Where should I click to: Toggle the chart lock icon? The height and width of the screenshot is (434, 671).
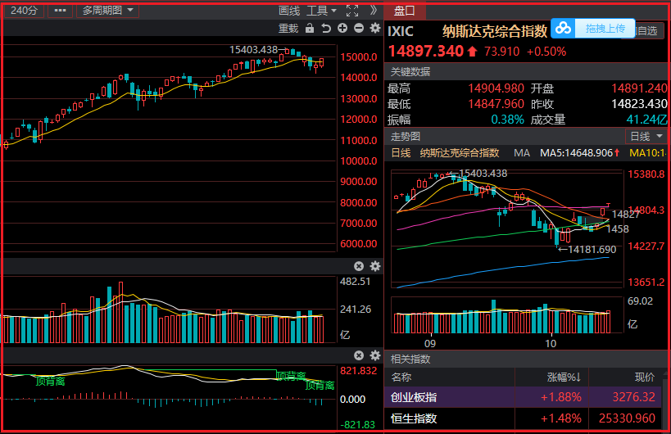click(310, 28)
